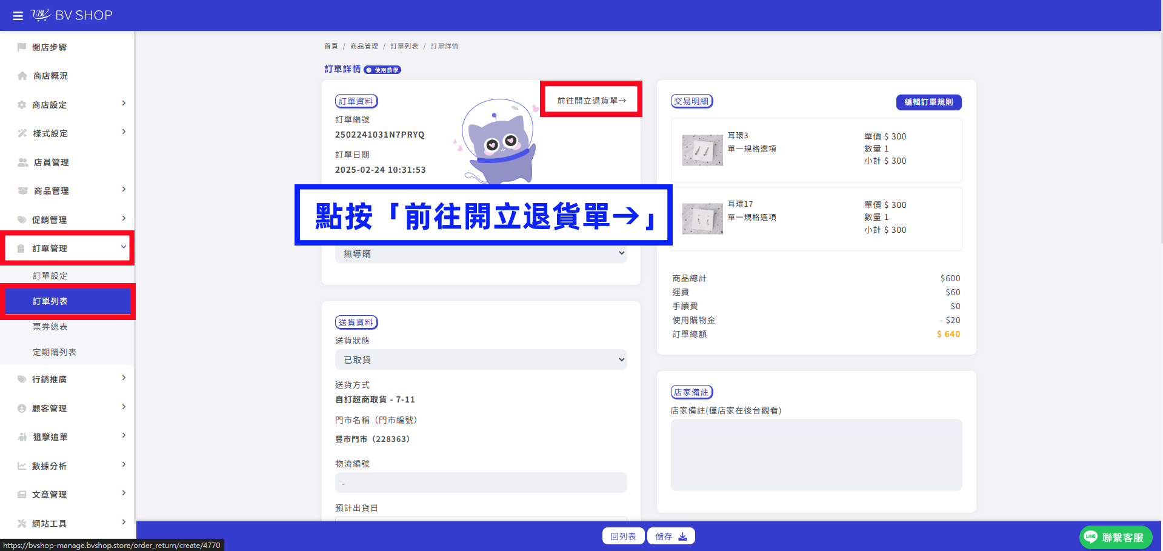1163x551 pixels.
Task: Click the people icon beside 店員管理
Action: click(x=23, y=162)
